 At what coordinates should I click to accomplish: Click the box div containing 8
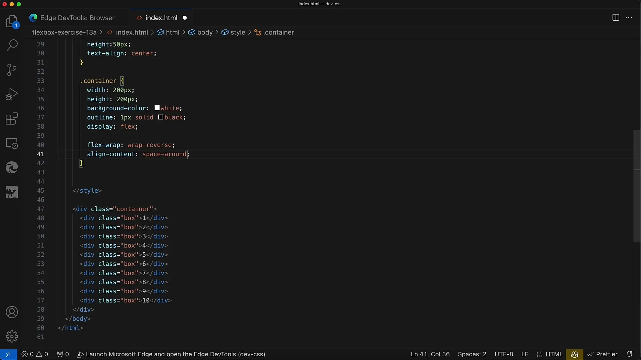click(124, 282)
